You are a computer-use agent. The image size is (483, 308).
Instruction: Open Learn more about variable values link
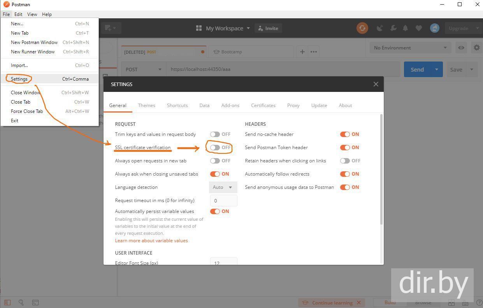coord(151,241)
